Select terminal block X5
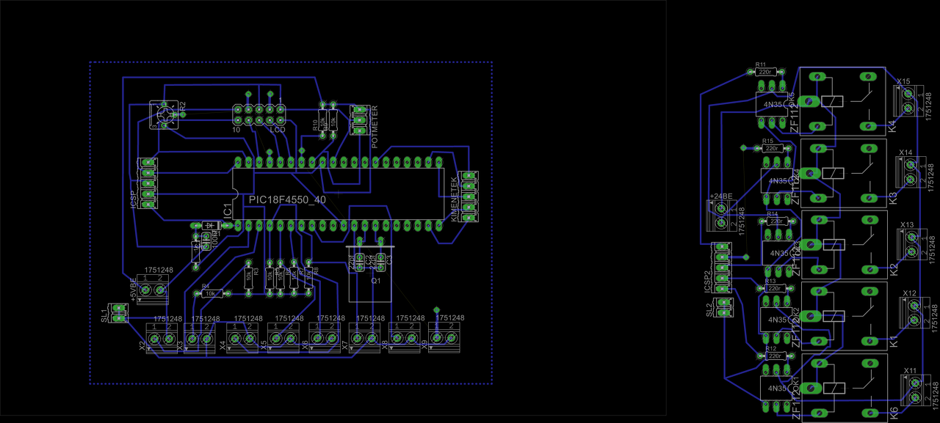940x423 pixels. click(x=283, y=339)
